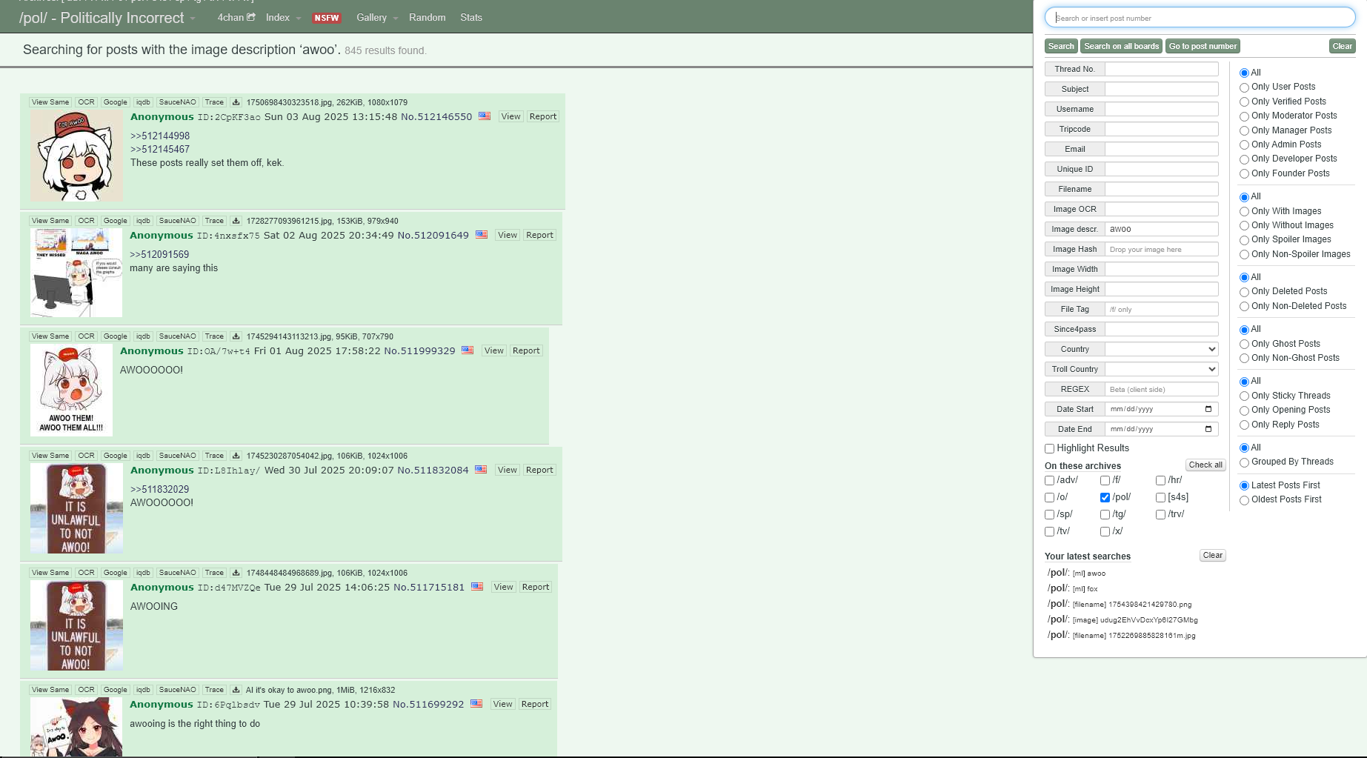Click the Image descr. field containing awoo
This screenshot has width=1367, height=758.
click(x=1162, y=229)
